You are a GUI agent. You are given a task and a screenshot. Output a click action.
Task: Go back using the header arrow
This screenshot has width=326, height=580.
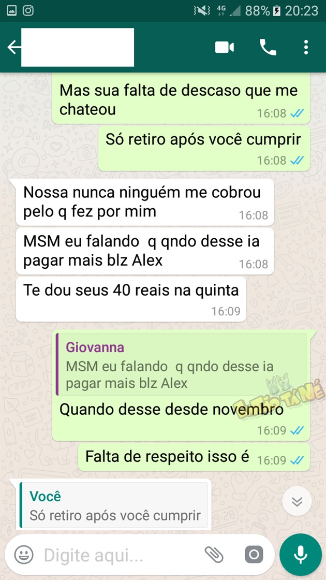pos(13,47)
